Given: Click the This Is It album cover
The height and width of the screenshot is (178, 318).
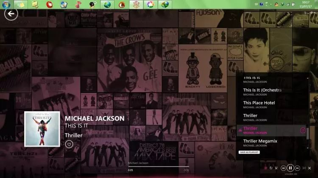Looking at the screenshot, I should point(42,129).
